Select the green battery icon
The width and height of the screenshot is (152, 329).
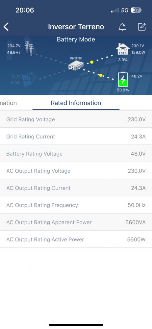coord(123,79)
